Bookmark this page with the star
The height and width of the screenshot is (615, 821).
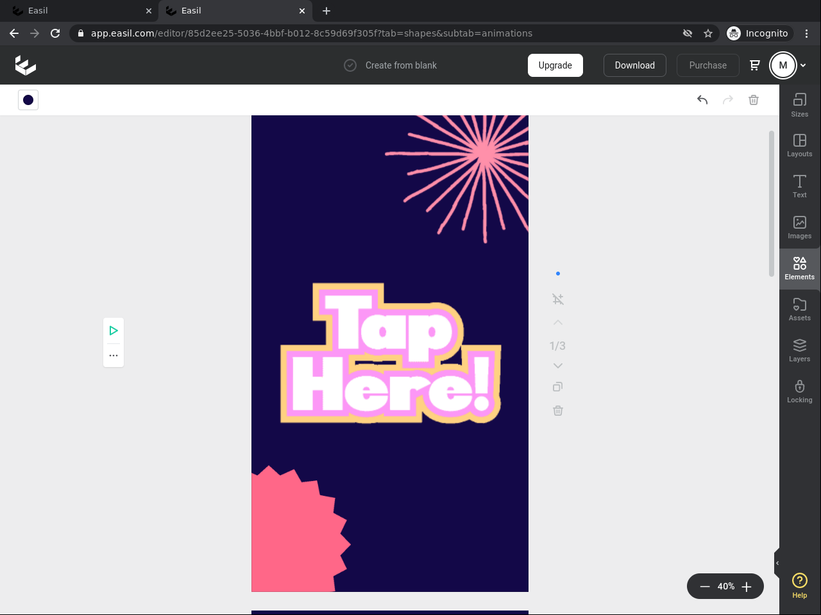click(708, 33)
